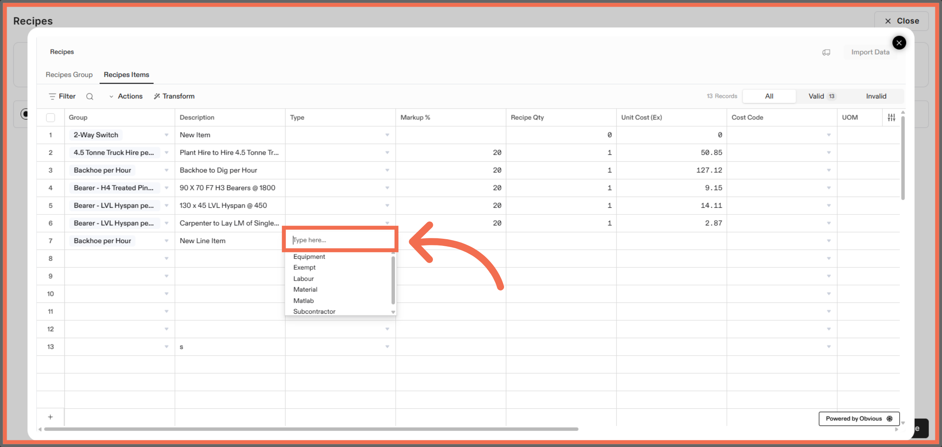Expand Group dropdown for 2-Way Switch row

pyautogui.click(x=166, y=135)
